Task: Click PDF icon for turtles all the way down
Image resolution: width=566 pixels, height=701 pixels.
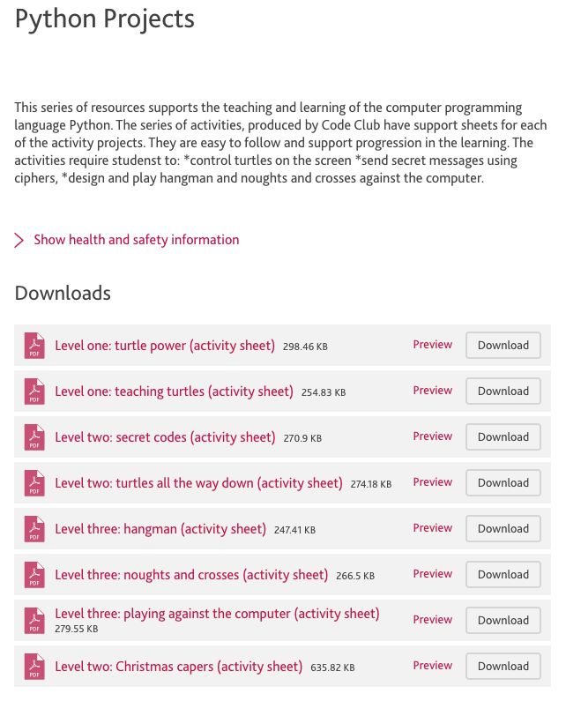Action: point(34,483)
